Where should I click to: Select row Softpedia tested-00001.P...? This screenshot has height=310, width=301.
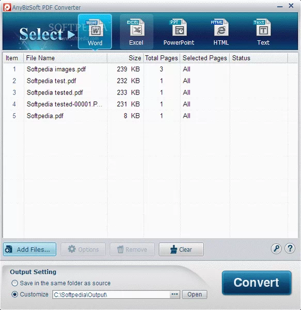pyautogui.click(x=150, y=104)
